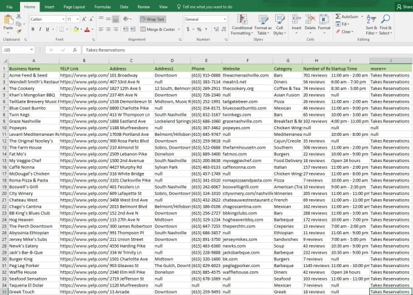Open Cell Styles gallery

point(279,25)
